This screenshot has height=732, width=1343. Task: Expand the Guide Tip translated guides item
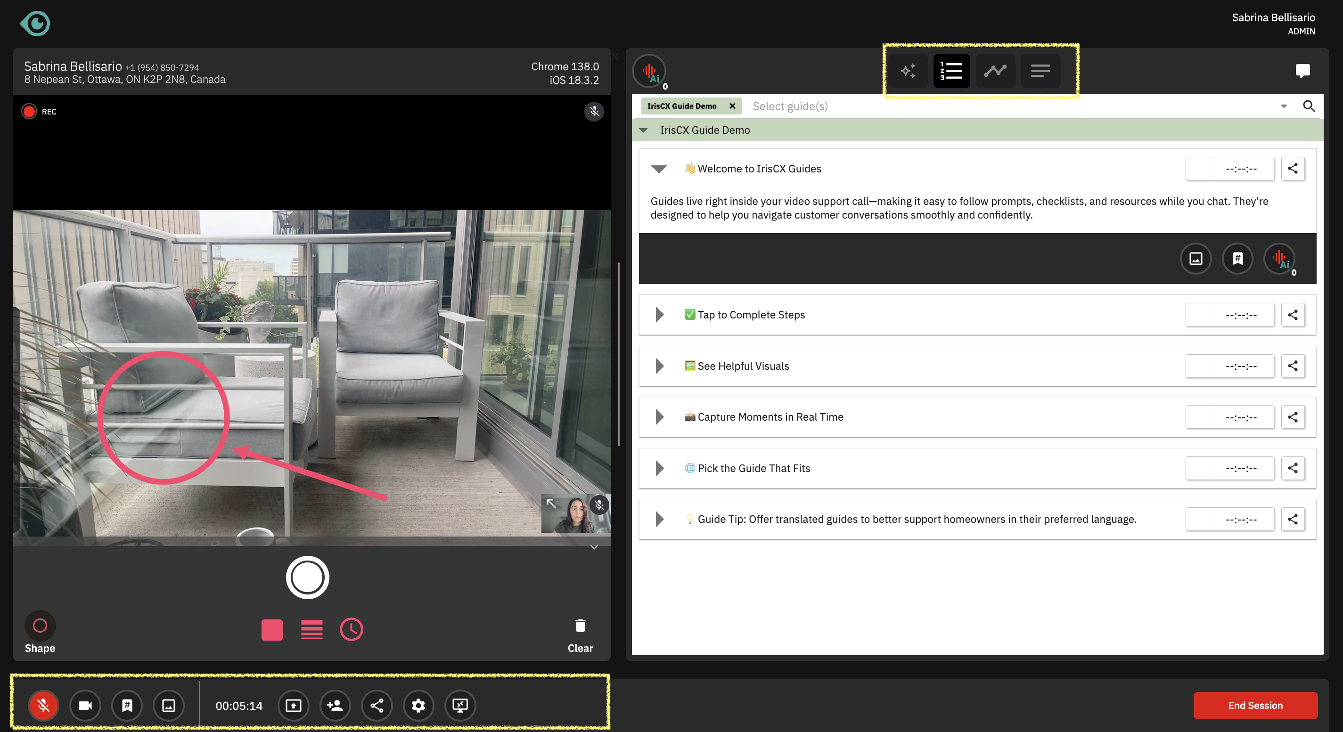660,519
